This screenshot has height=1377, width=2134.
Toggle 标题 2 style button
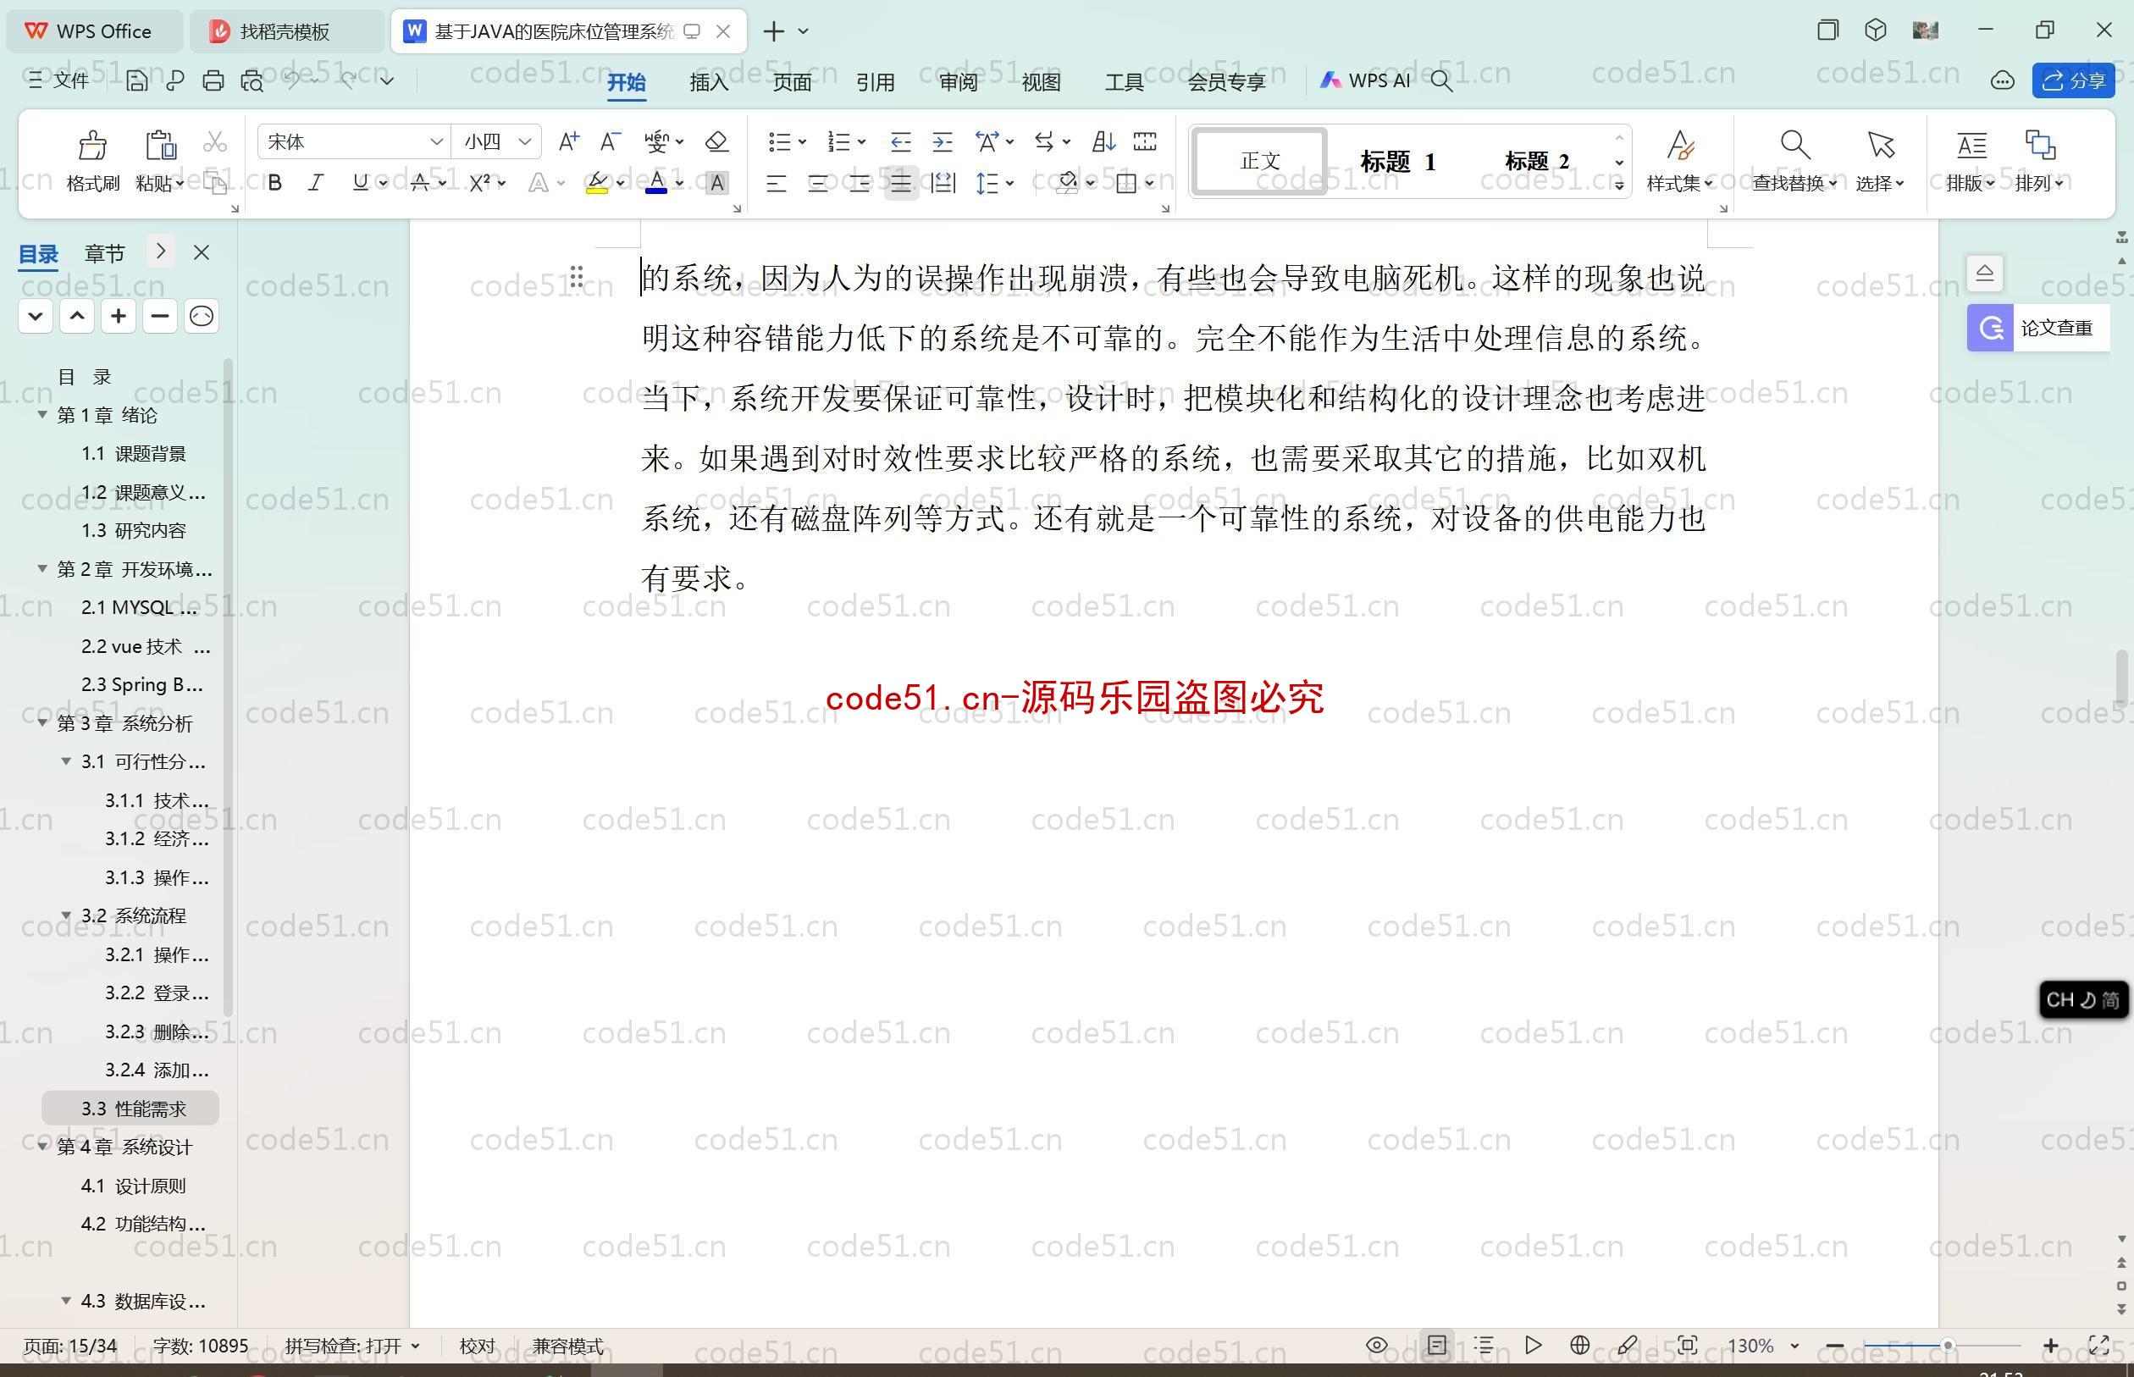(x=1539, y=160)
